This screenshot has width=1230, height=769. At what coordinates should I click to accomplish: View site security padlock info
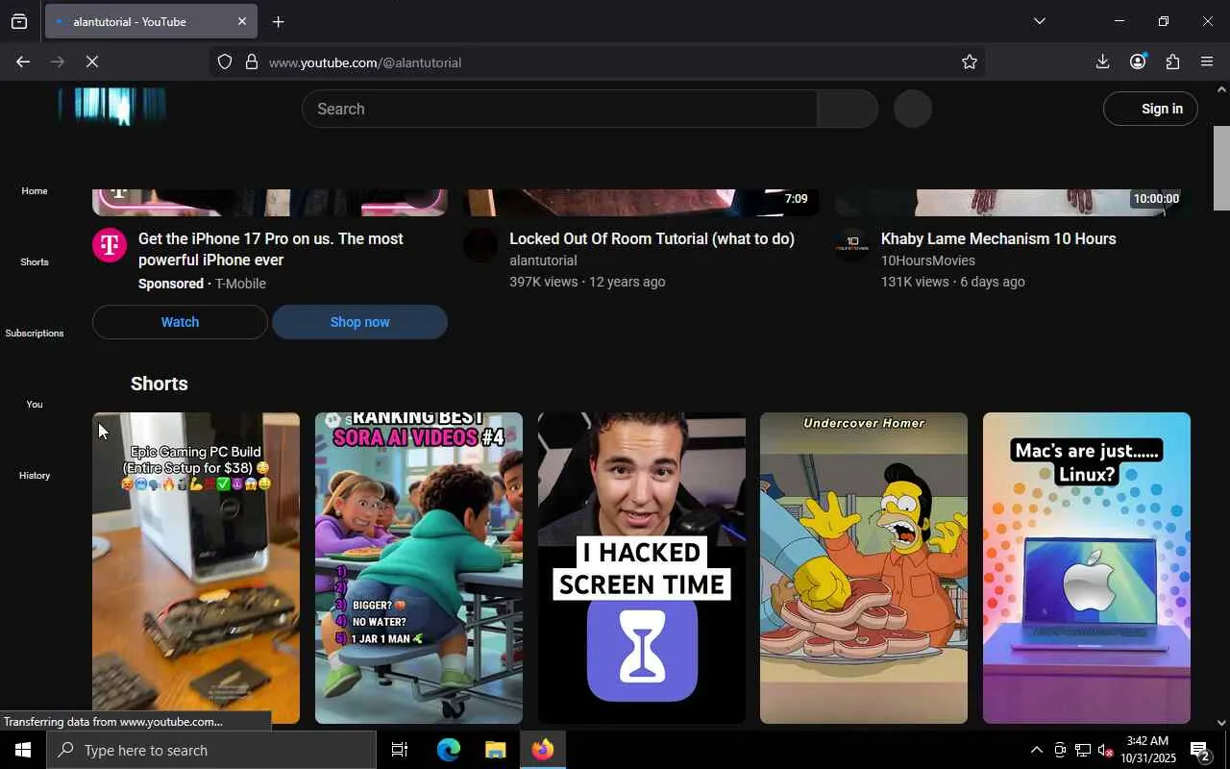click(x=252, y=62)
